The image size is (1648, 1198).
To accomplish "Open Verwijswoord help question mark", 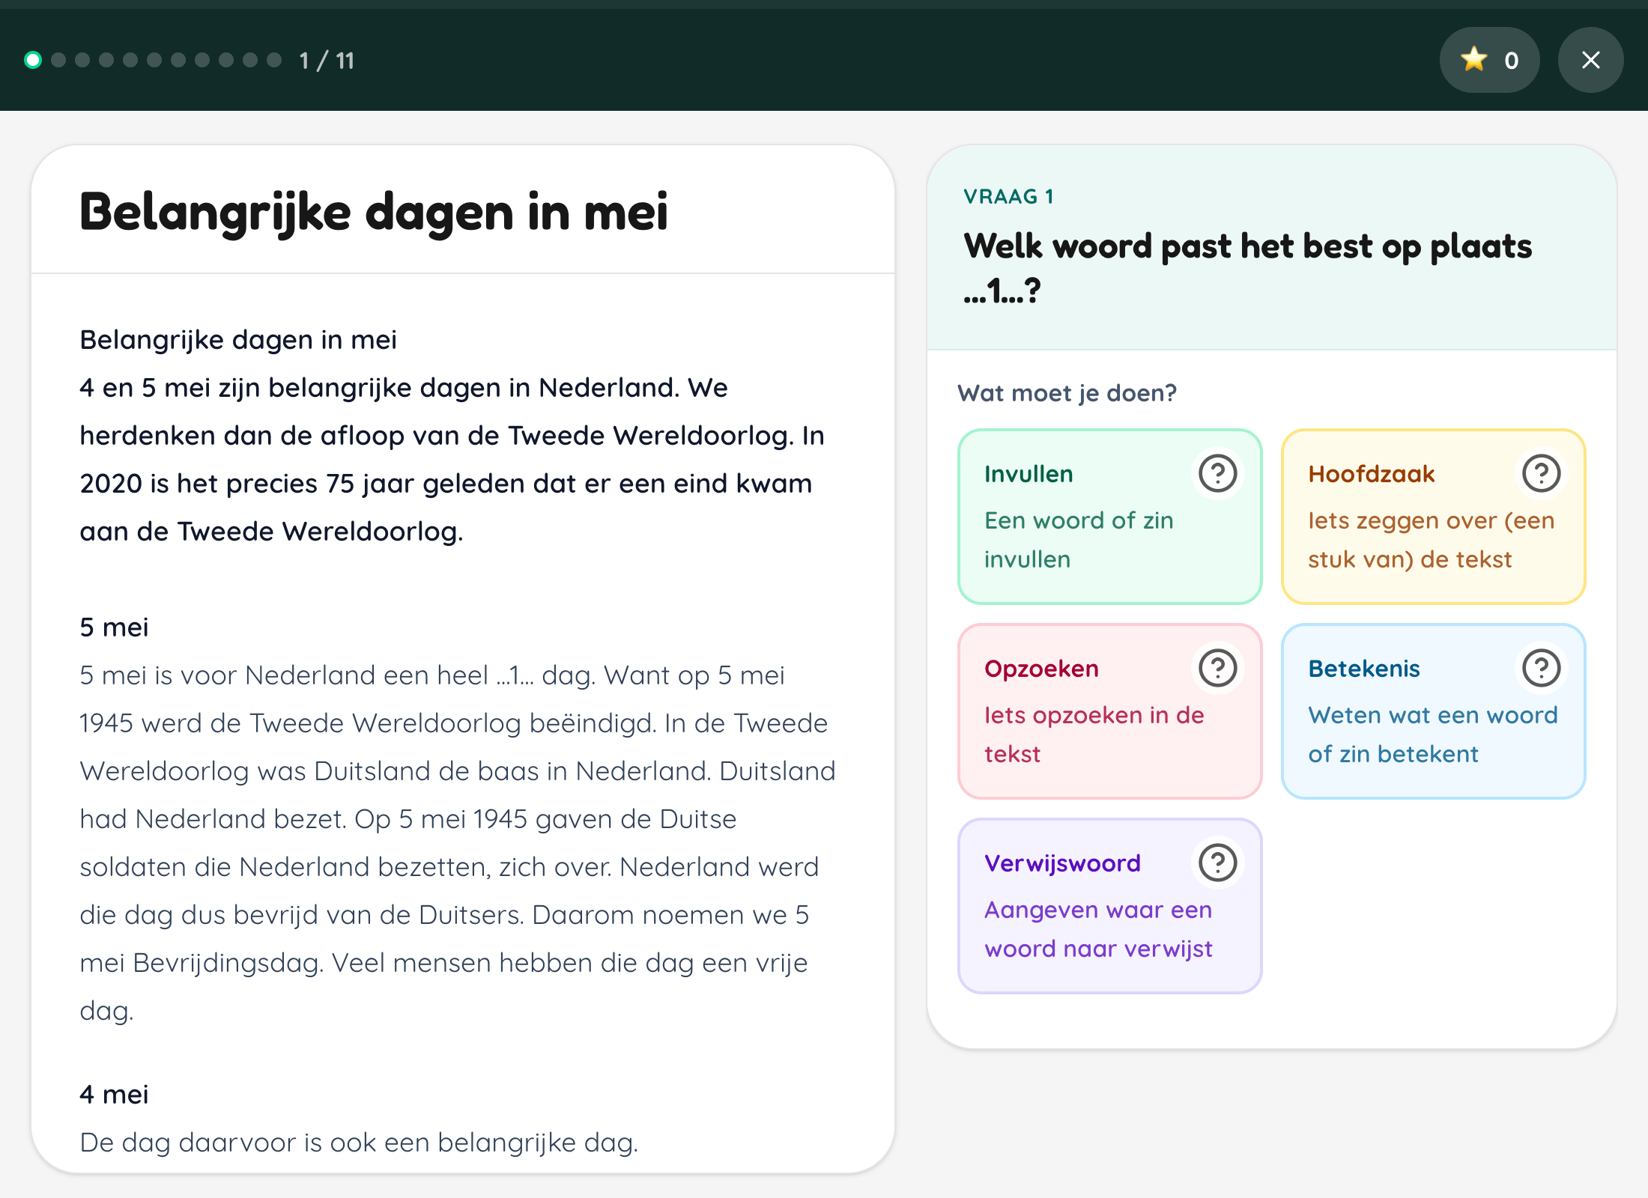I will click(1217, 863).
